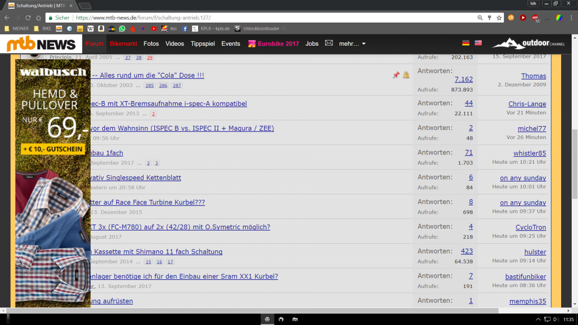578x325 pixels.
Task: Click the browser address bar URL
Action: pos(143,18)
